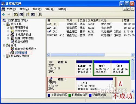Click the menu bar console icon
136x104 pixels.
(x=3, y=9)
